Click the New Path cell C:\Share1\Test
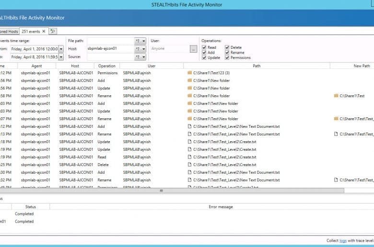Screen dimensions: 374x247 click(x=352, y=96)
